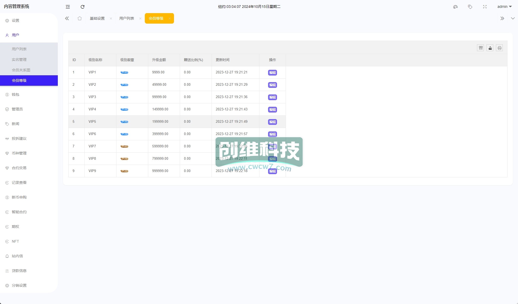Open 会员关系图 in sidebar
This screenshot has height=304, width=518.
coord(29,70)
